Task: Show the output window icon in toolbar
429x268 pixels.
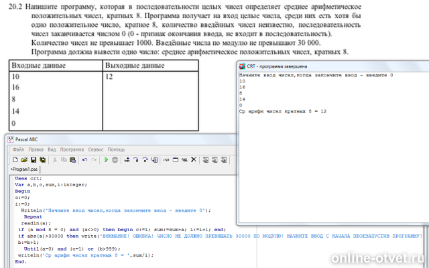Action: point(176,159)
